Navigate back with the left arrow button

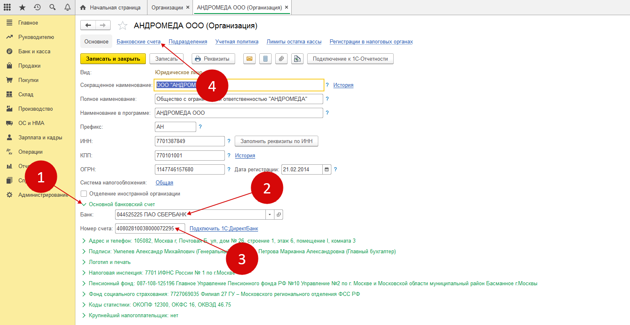click(88, 25)
